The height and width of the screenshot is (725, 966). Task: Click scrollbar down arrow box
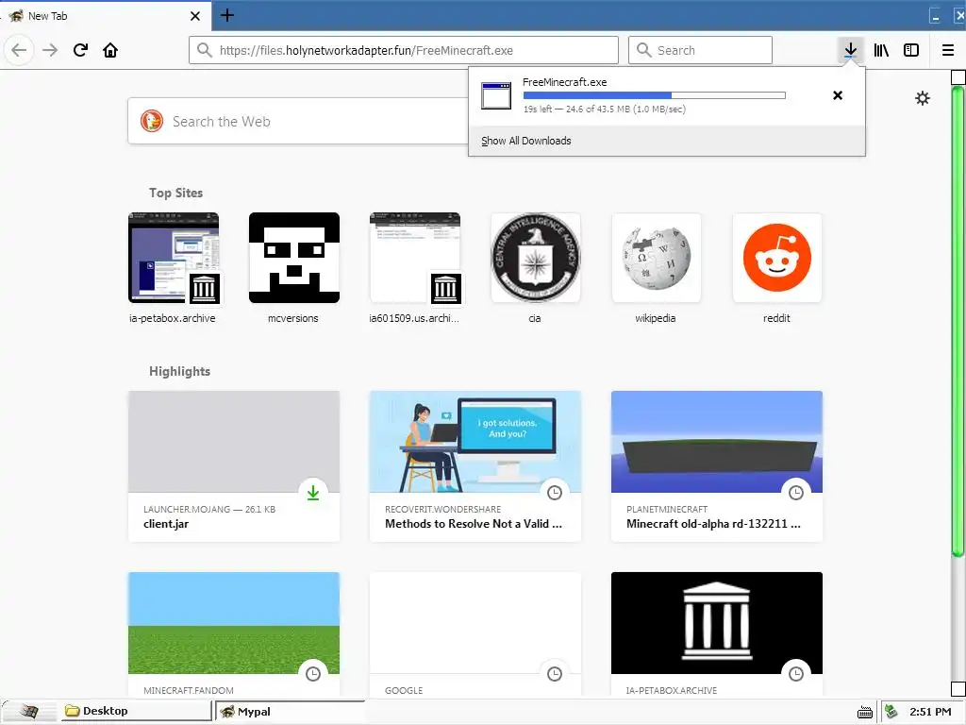click(x=958, y=688)
